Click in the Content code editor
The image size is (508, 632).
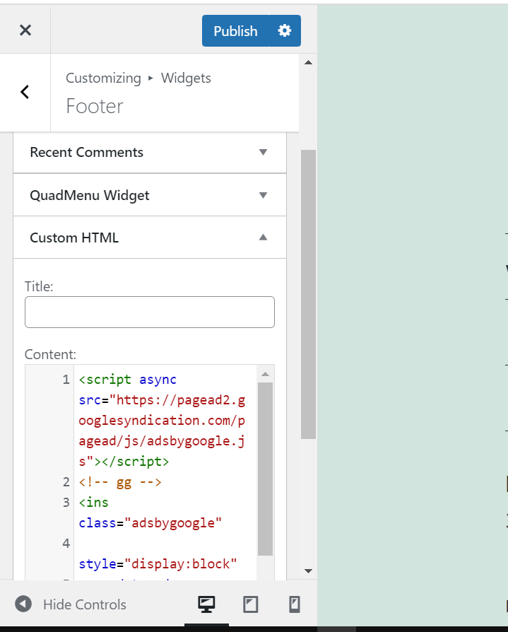165,472
